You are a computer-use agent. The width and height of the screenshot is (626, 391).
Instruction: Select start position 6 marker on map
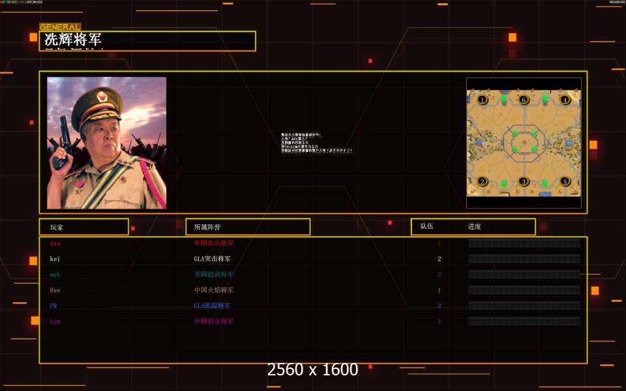[524, 100]
